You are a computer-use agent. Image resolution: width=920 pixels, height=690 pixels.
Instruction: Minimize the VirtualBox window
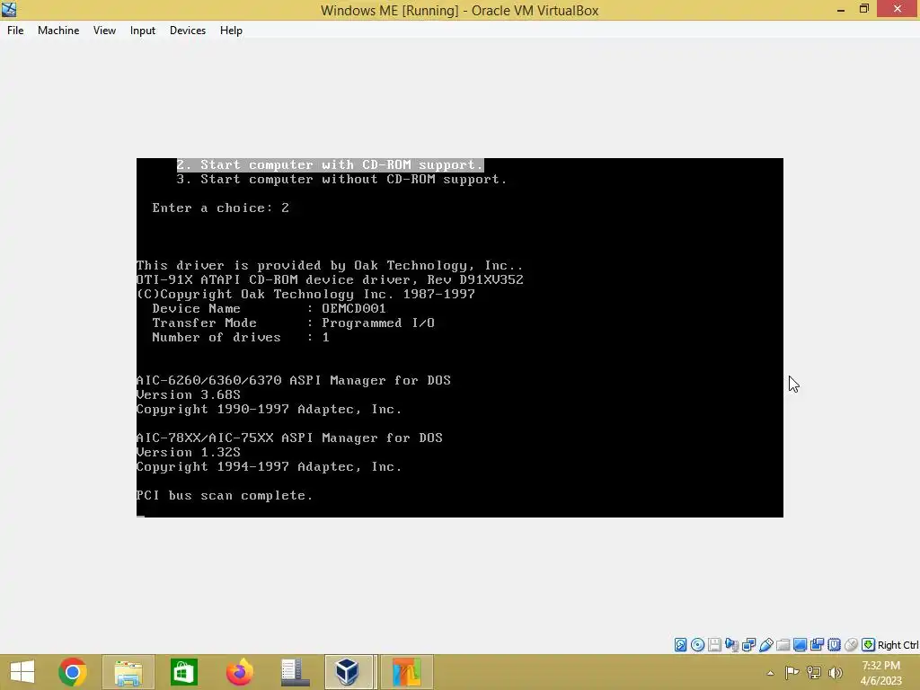click(840, 9)
